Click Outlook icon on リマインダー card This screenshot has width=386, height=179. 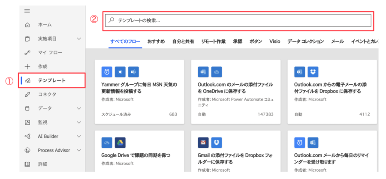point(313,142)
